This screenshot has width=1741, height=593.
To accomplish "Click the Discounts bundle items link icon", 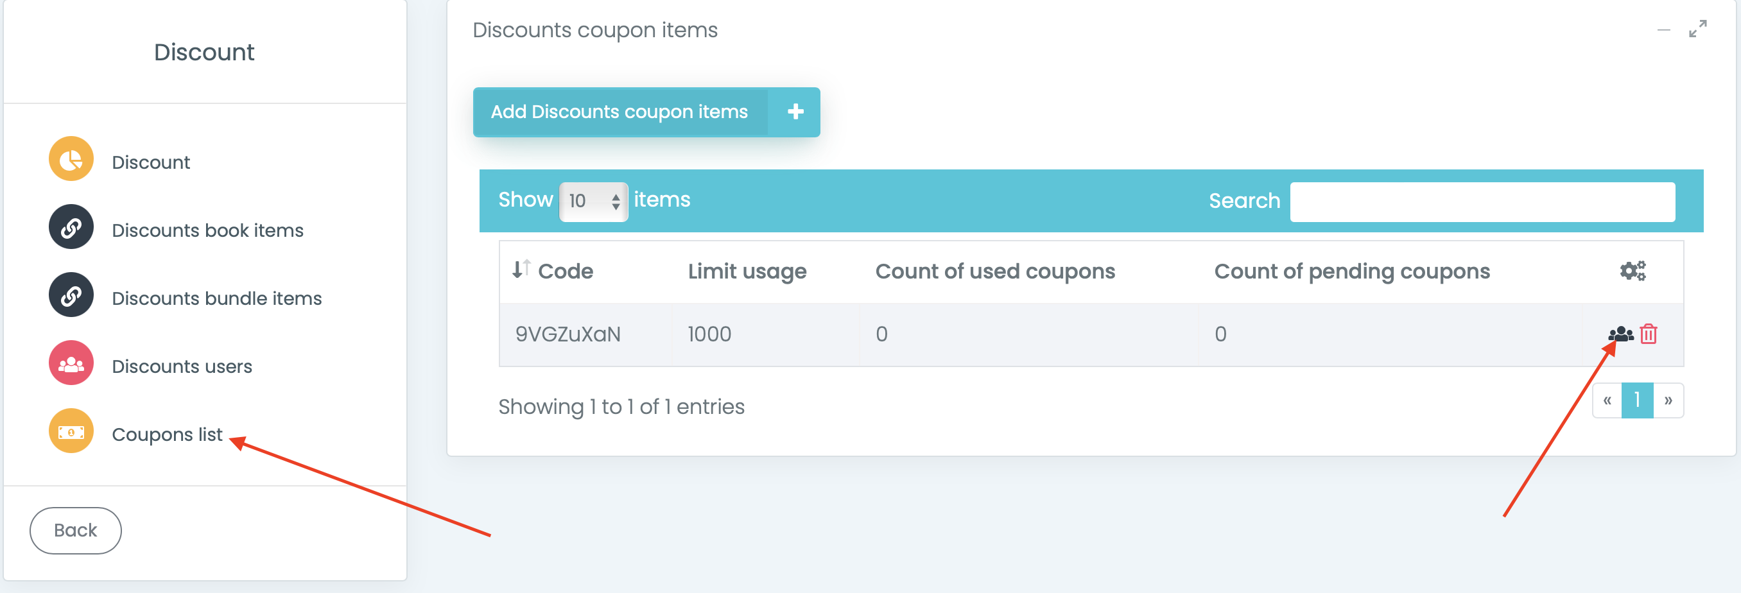I will pyautogui.click(x=71, y=296).
